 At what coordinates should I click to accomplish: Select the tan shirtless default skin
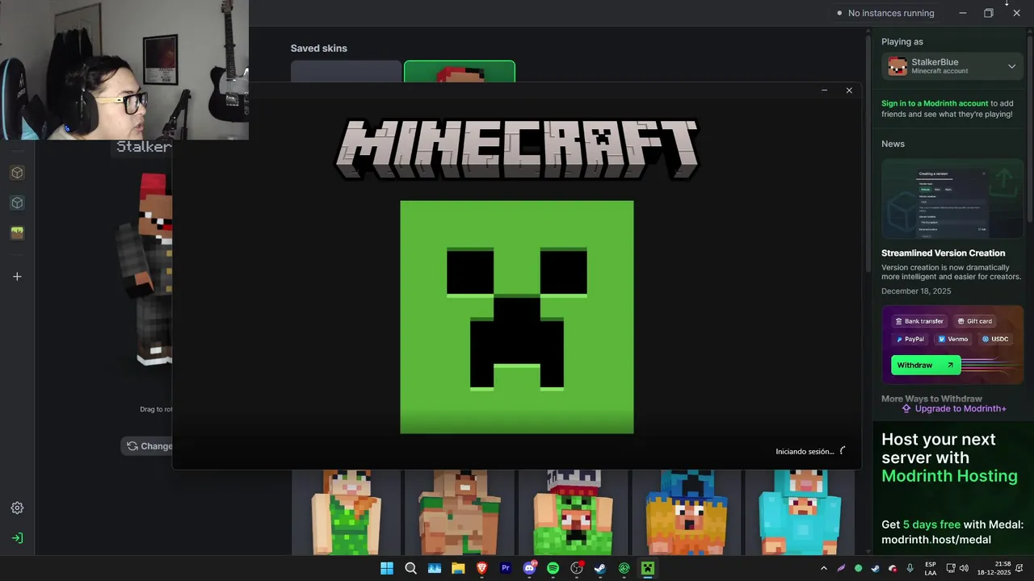459,512
